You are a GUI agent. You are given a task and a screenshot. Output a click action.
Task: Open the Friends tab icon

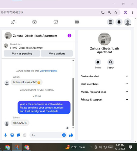13,22
